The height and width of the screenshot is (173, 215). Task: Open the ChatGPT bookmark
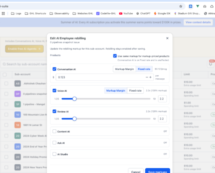[x=143, y=13]
